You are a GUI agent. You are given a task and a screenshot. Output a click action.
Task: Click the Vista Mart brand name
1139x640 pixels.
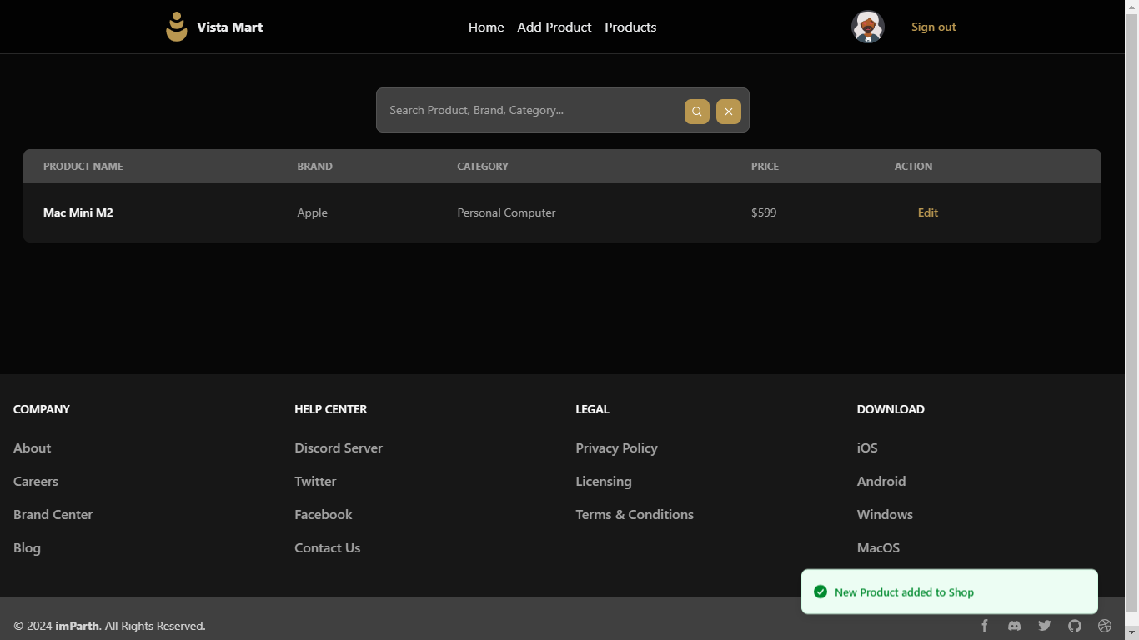(x=230, y=27)
